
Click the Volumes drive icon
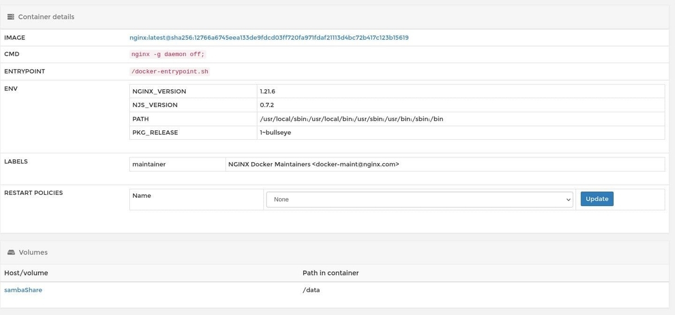pos(11,253)
